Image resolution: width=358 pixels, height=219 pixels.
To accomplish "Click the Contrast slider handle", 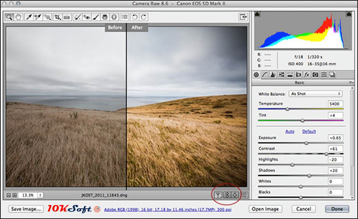I will [327, 154].
